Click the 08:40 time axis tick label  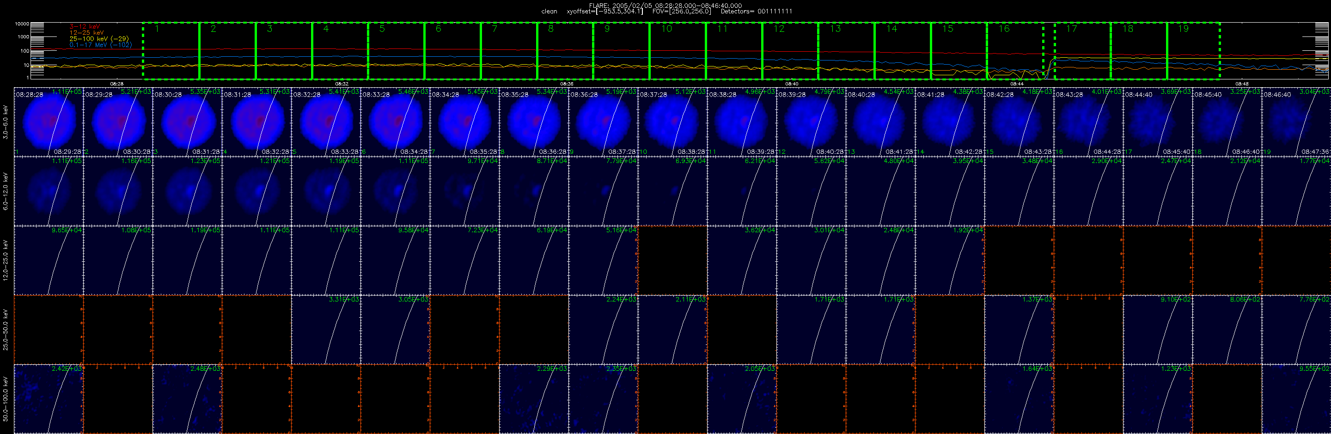(792, 84)
